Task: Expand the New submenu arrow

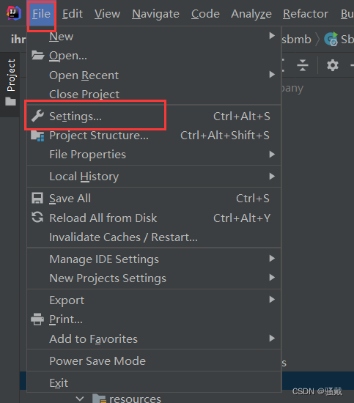Action: coord(272,36)
